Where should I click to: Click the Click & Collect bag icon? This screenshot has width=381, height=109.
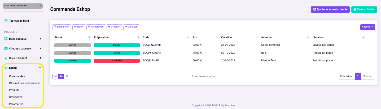point(6,58)
